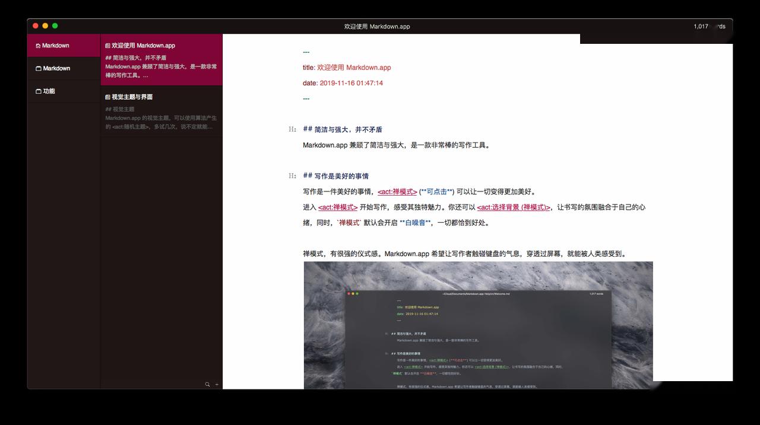The width and height of the screenshot is (760, 425).
Task: Click the folder icon beside 功能
Action: click(x=39, y=91)
